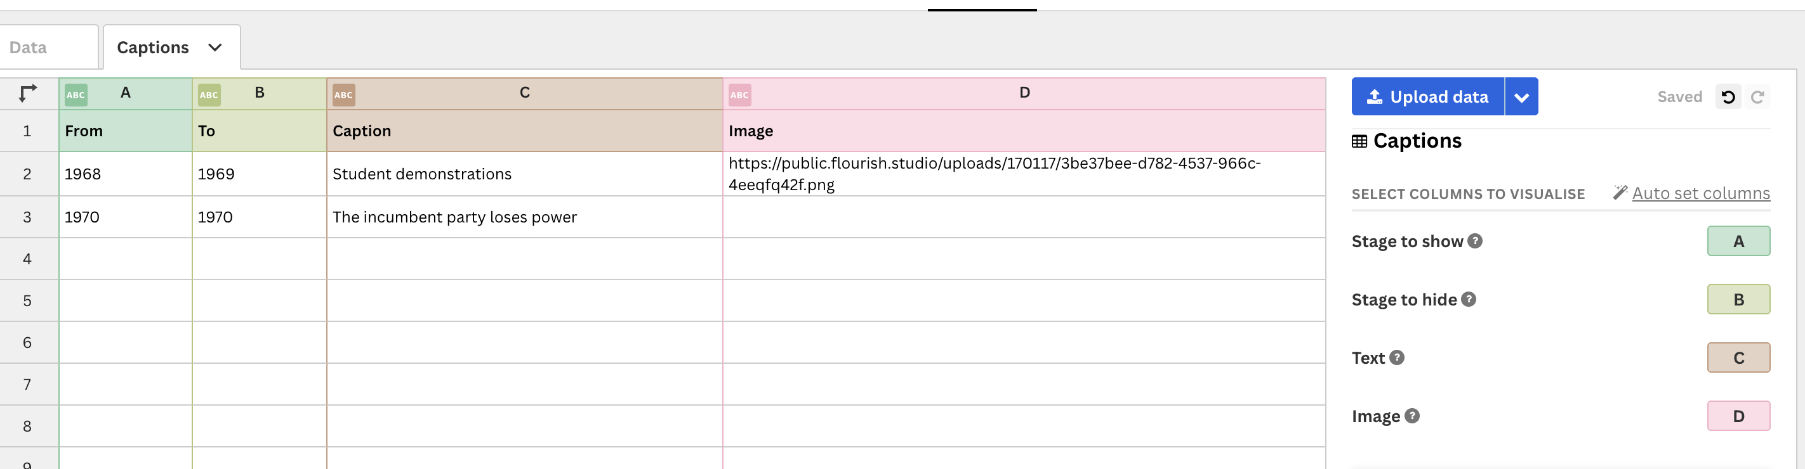Click the undo arrow icon

1727,96
